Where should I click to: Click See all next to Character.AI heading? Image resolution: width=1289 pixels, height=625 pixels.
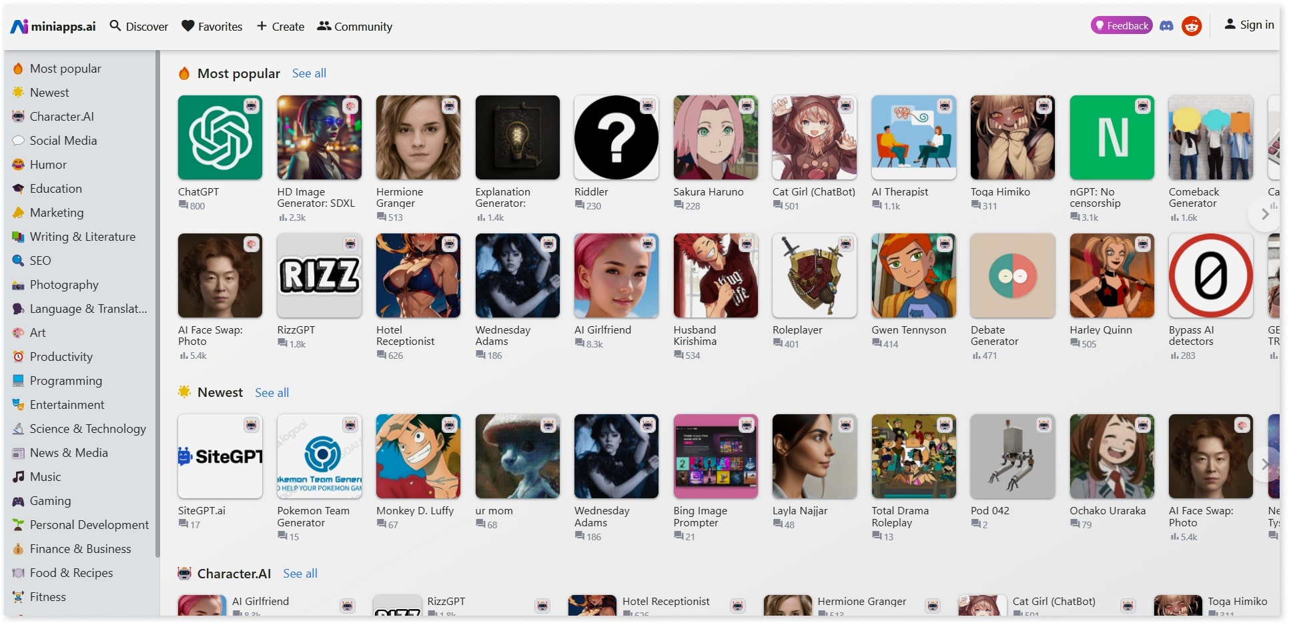tap(300, 574)
